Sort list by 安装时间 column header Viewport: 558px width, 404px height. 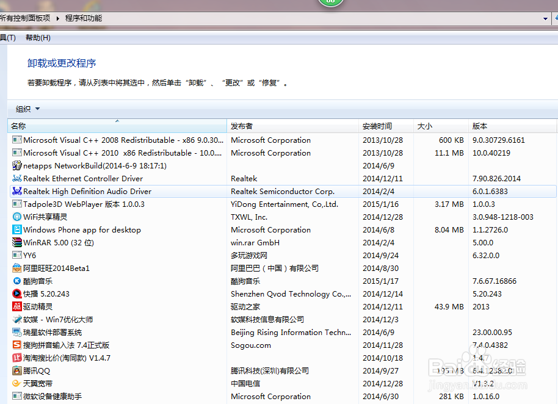click(x=386, y=126)
